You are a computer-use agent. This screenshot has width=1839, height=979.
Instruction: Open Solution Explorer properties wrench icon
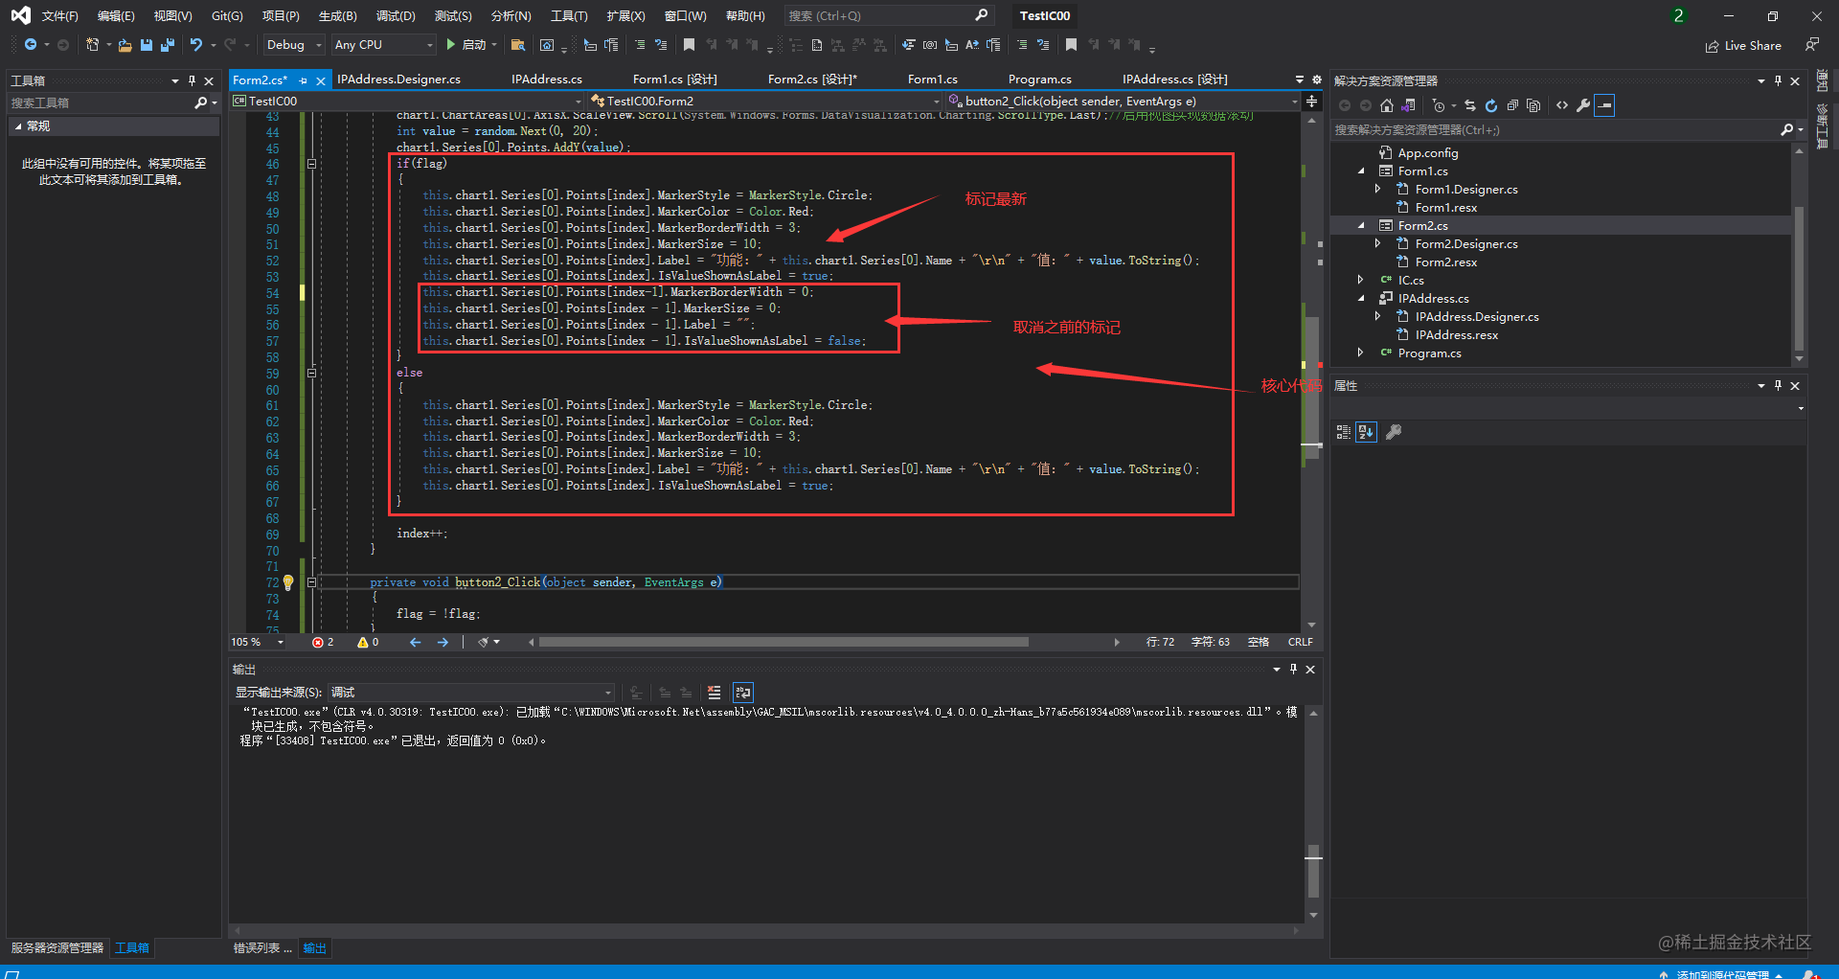tap(1583, 105)
